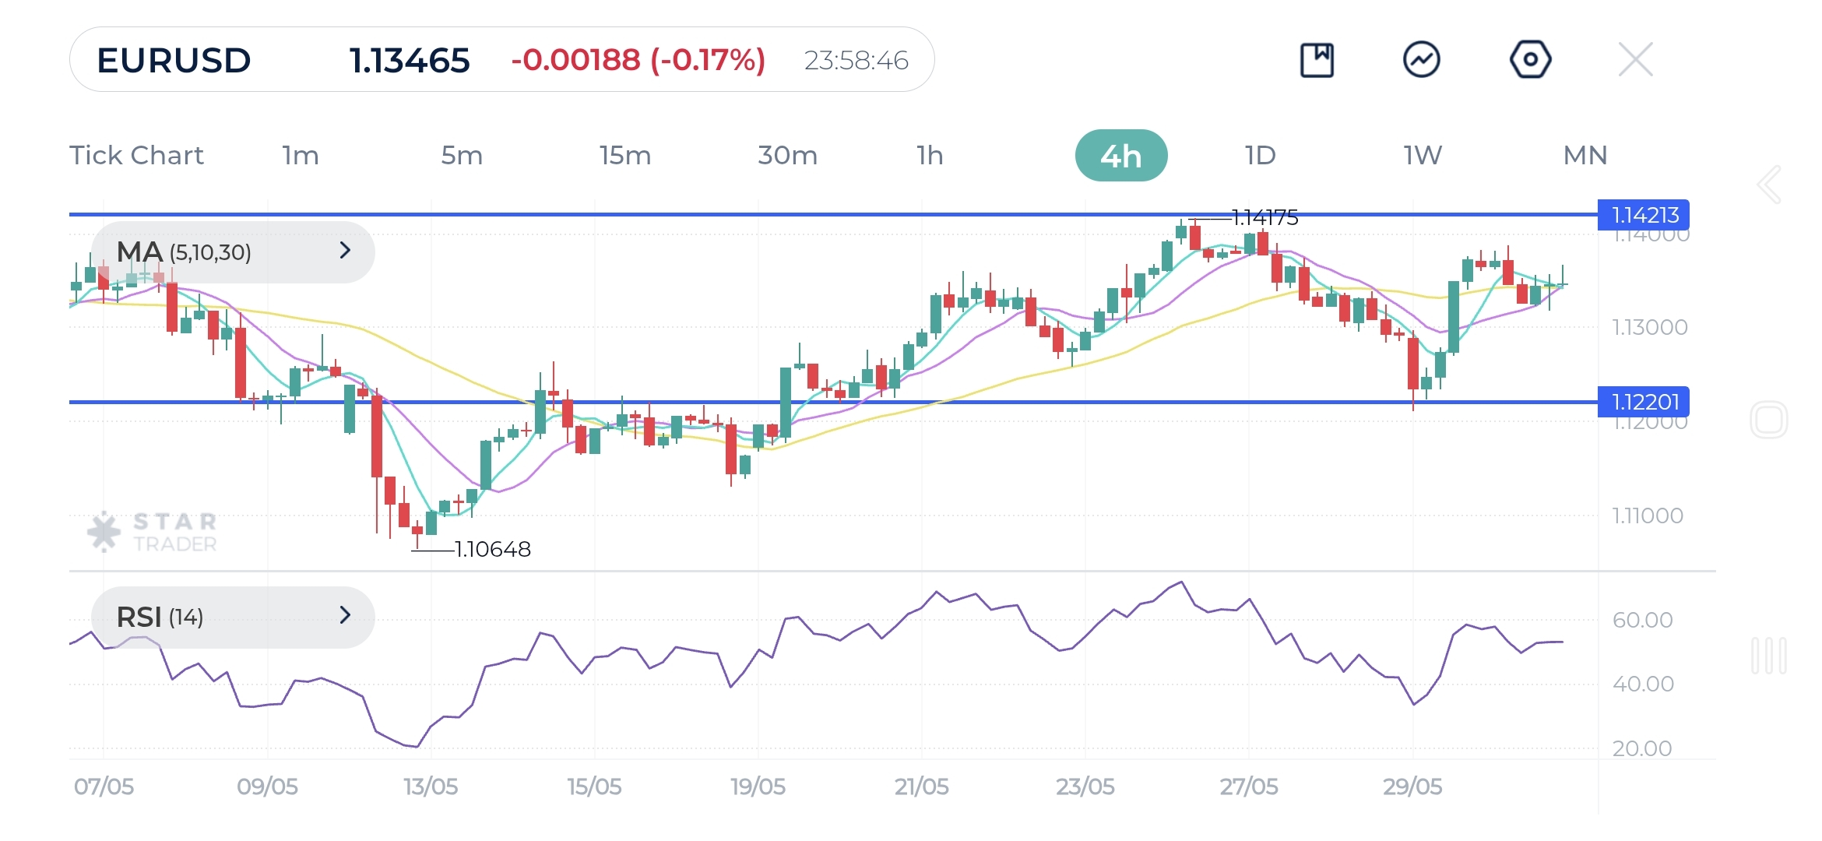The height and width of the screenshot is (841, 1822).
Task: Tap the left-pointing chevron at right edge
Action: click(1769, 185)
